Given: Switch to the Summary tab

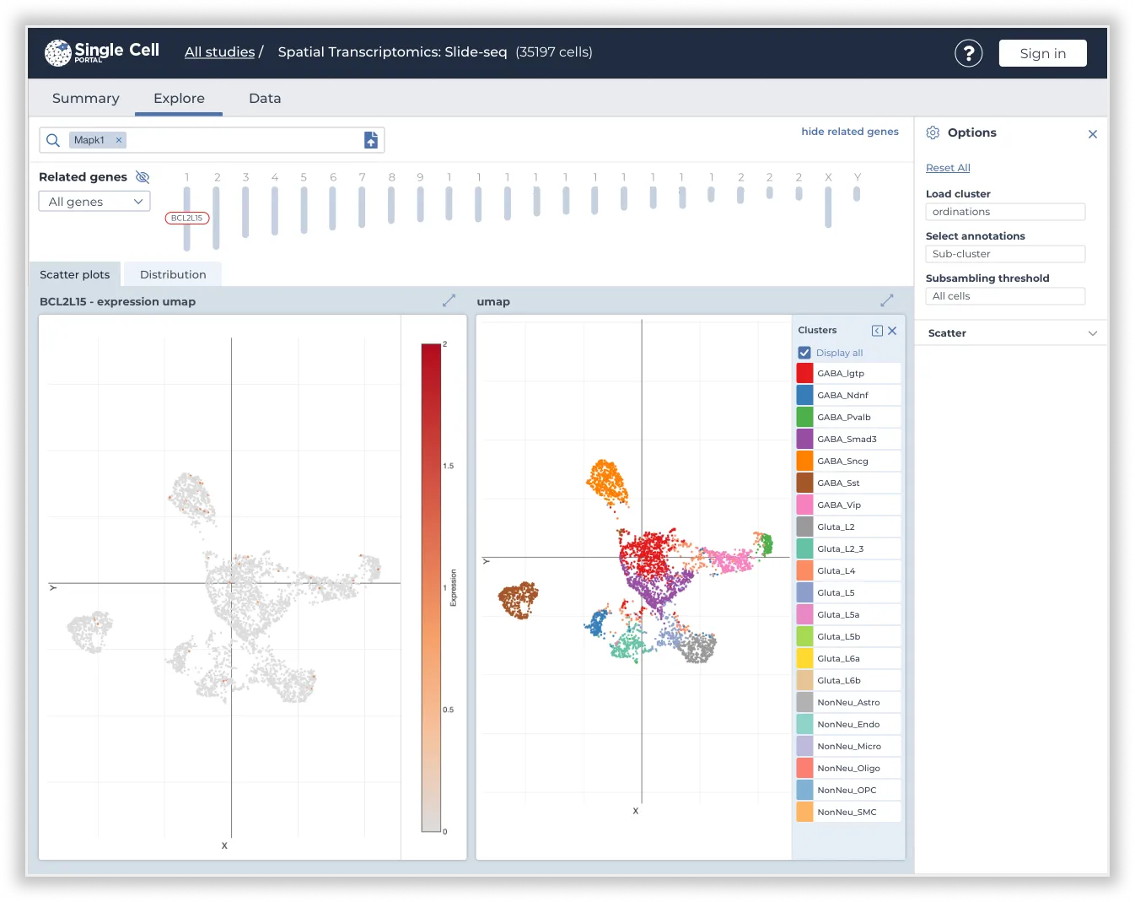Looking at the screenshot, I should pos(86,98).
